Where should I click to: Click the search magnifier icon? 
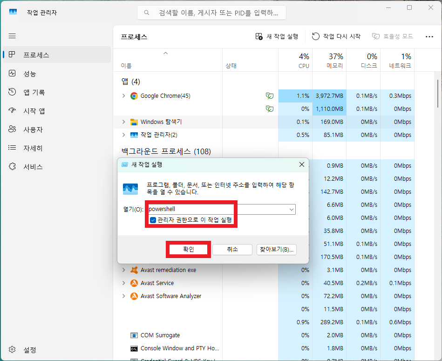(x=147, y=13)
